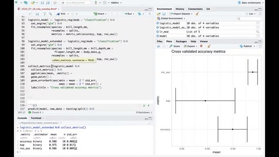Viewport: 279px width, 157px height.
Task: Click the console working directory arrow icon
Action: click(61, 123)
